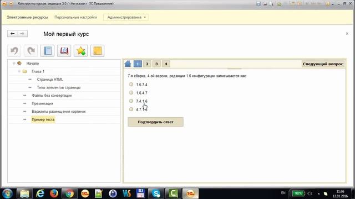Screen dimensions: 355x199
Task: Open the Администрирование dropdown
Action: coord(126,17)
